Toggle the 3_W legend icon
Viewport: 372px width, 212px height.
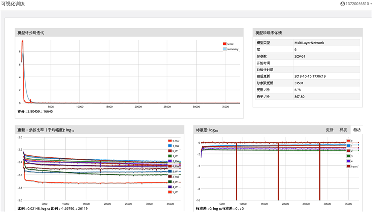[170, 182]
